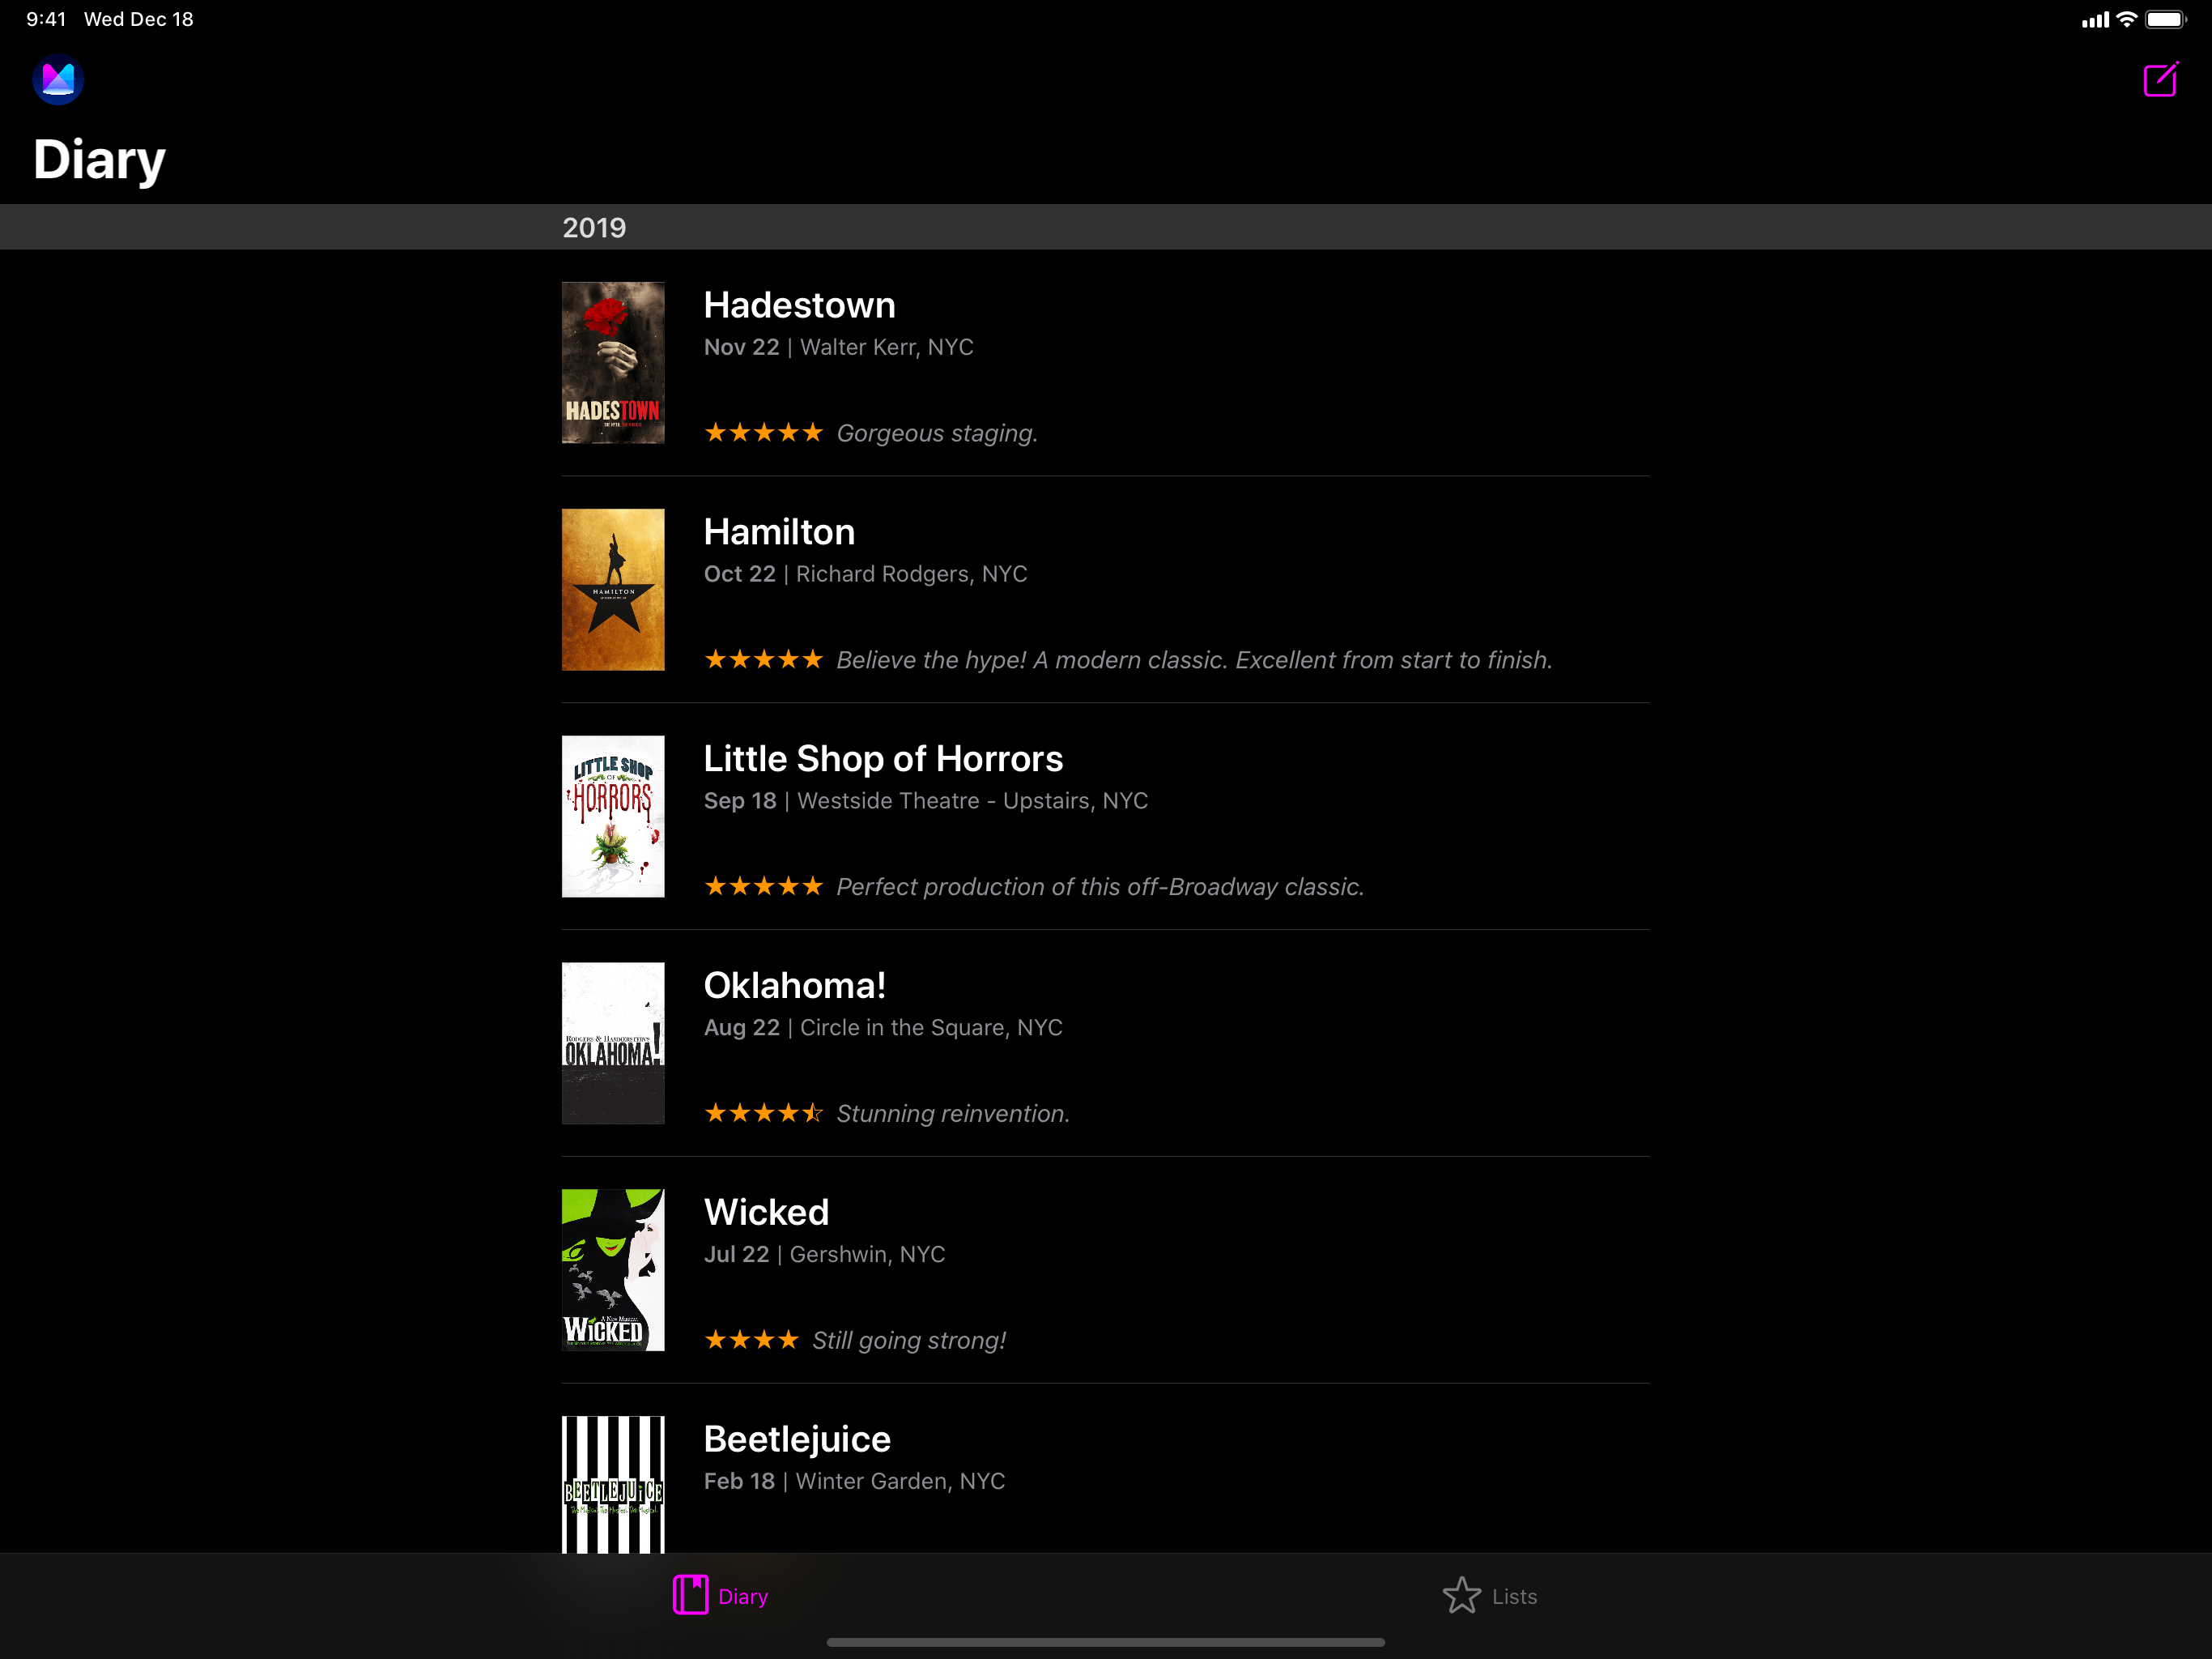The width and height of the screenshot is (2212, 1659).
Task: Tap Oklahoma! four-and-a-half star rating
Action: 763,1113
